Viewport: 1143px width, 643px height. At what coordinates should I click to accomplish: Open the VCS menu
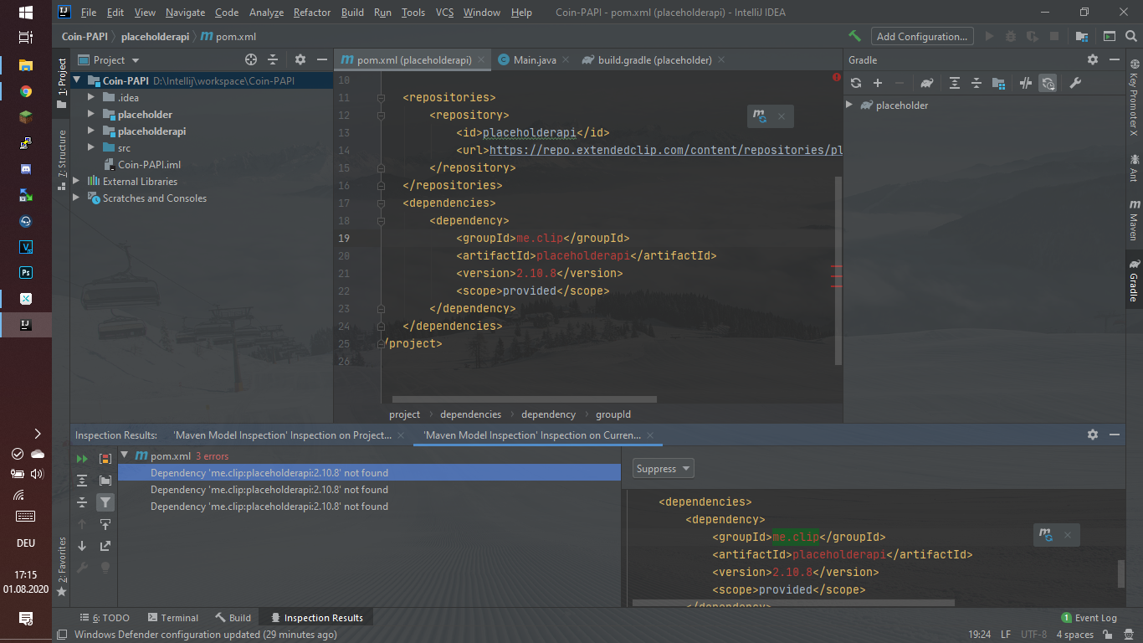click(x=444, y=13)
